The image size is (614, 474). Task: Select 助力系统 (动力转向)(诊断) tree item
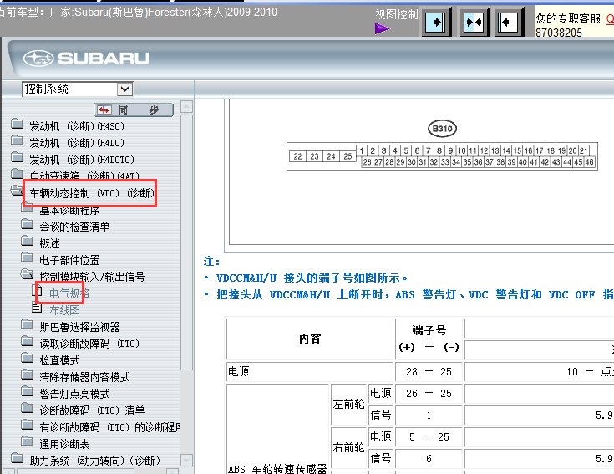pyautogui.click(x=94, y=461)
